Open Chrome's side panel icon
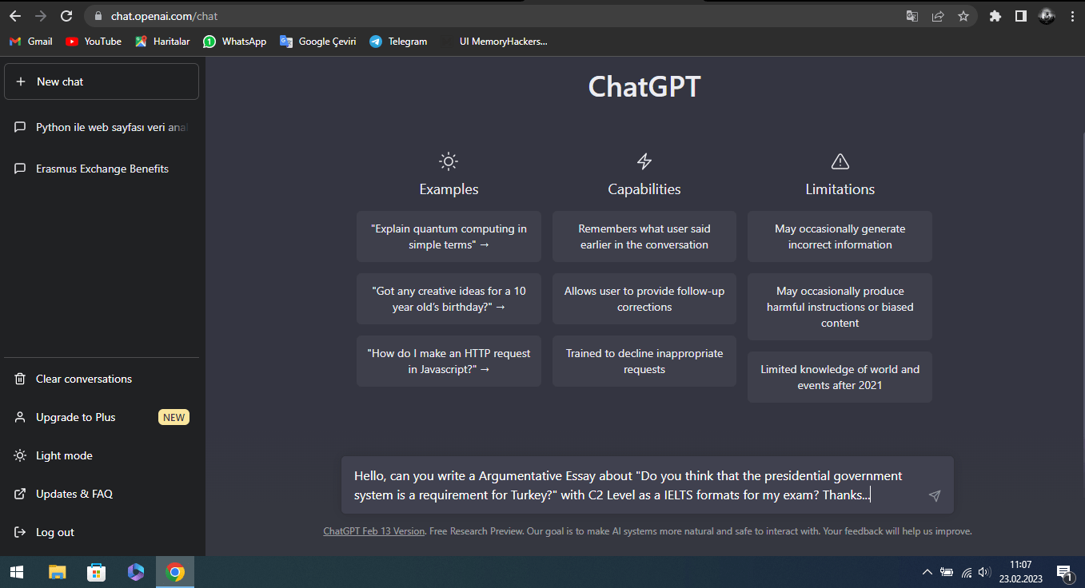This screenshot has width=1085, height=588. point(1021,16)
